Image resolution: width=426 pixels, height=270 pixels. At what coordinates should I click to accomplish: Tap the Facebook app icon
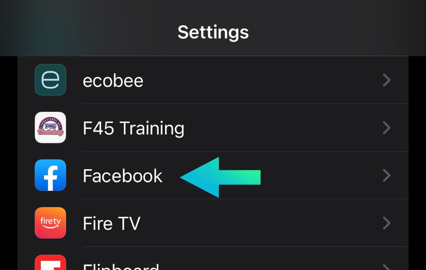click(50, 175)
